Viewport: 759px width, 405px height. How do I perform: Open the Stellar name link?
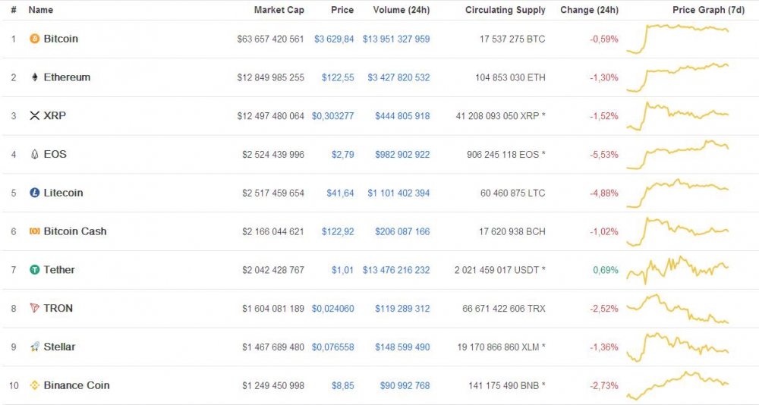pos(59,347)
